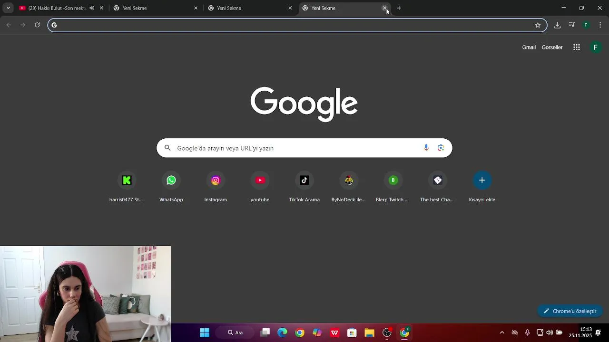This screenshot has height=342, width=609.
Task: Open the Google apps grid
Action: 577,47
